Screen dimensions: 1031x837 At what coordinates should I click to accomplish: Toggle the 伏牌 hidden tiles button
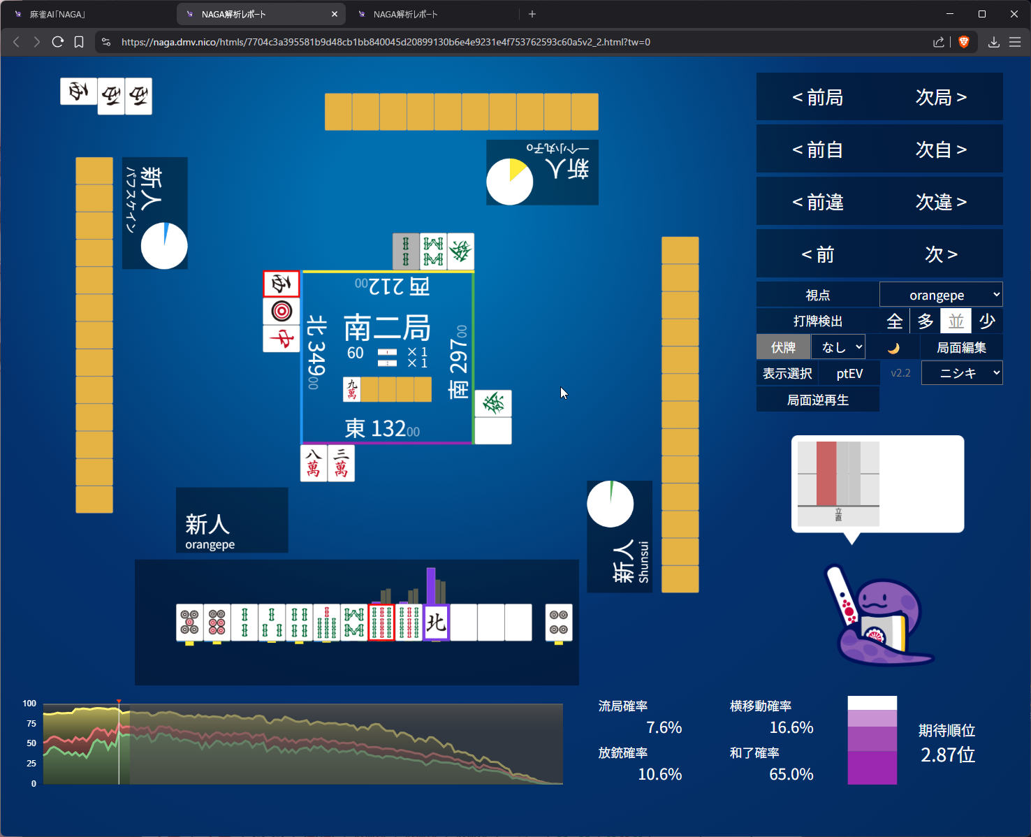tap(783, 347)
